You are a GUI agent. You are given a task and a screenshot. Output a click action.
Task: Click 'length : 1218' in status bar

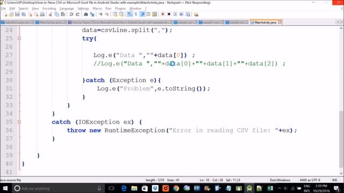point(155,180)
